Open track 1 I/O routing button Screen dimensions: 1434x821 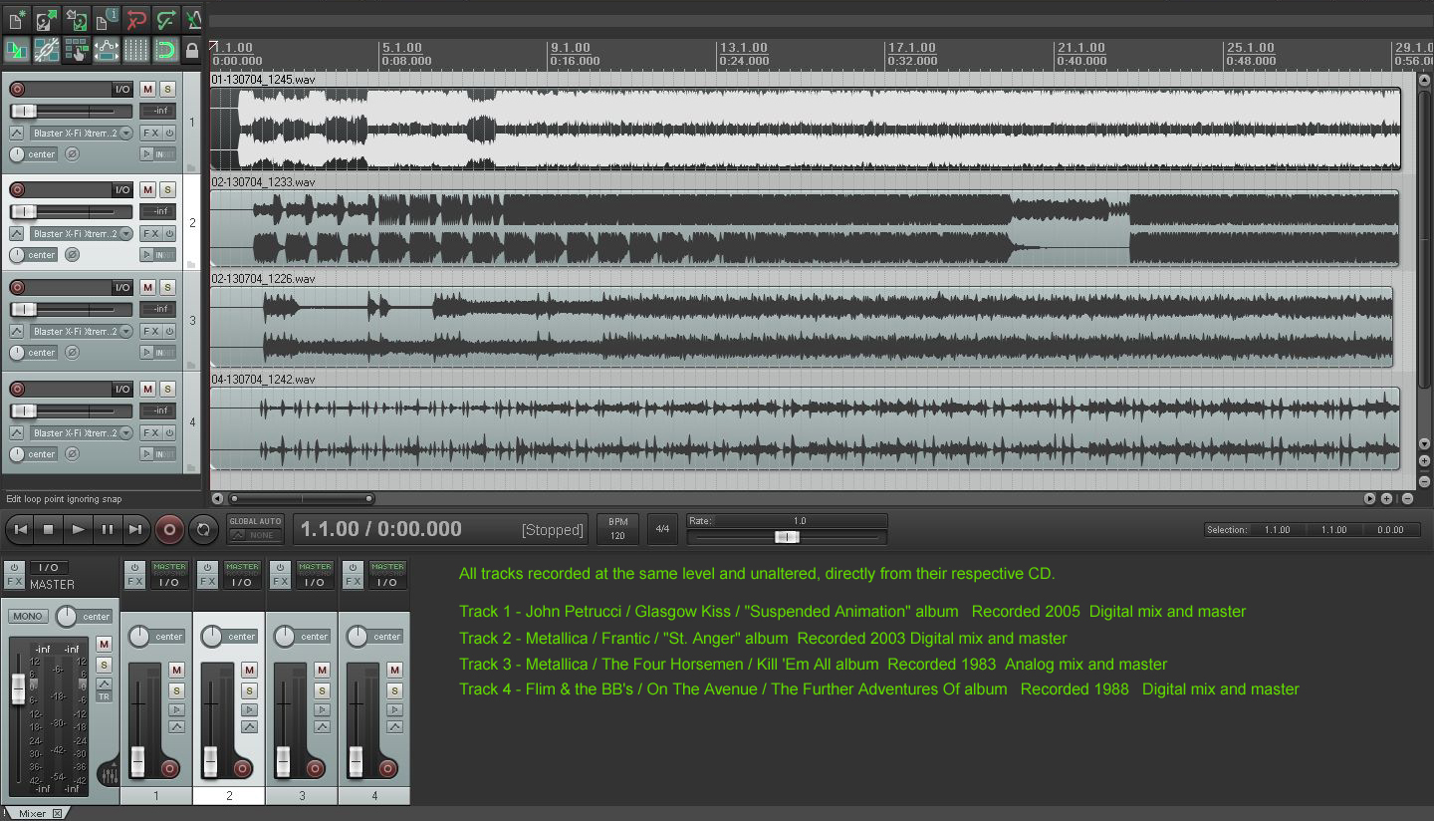(121, 90)
